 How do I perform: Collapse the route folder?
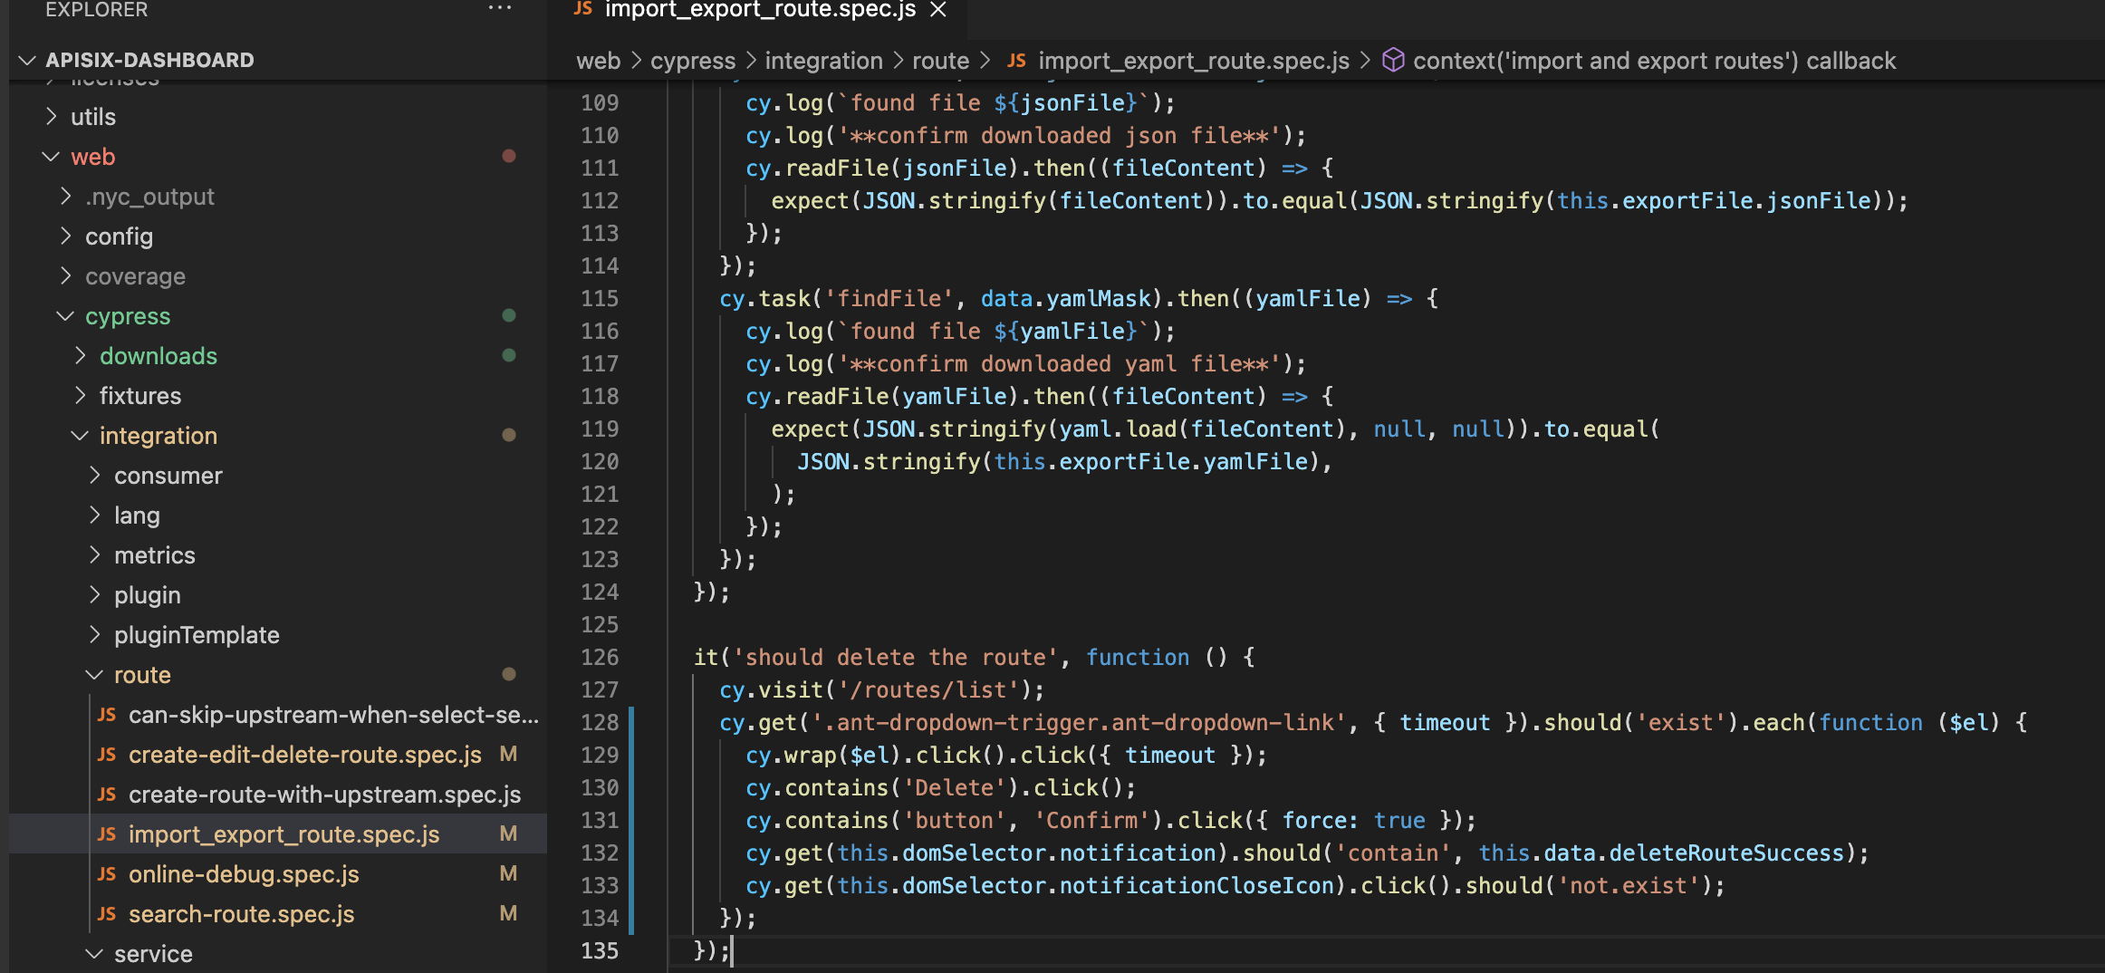point(95,675)
